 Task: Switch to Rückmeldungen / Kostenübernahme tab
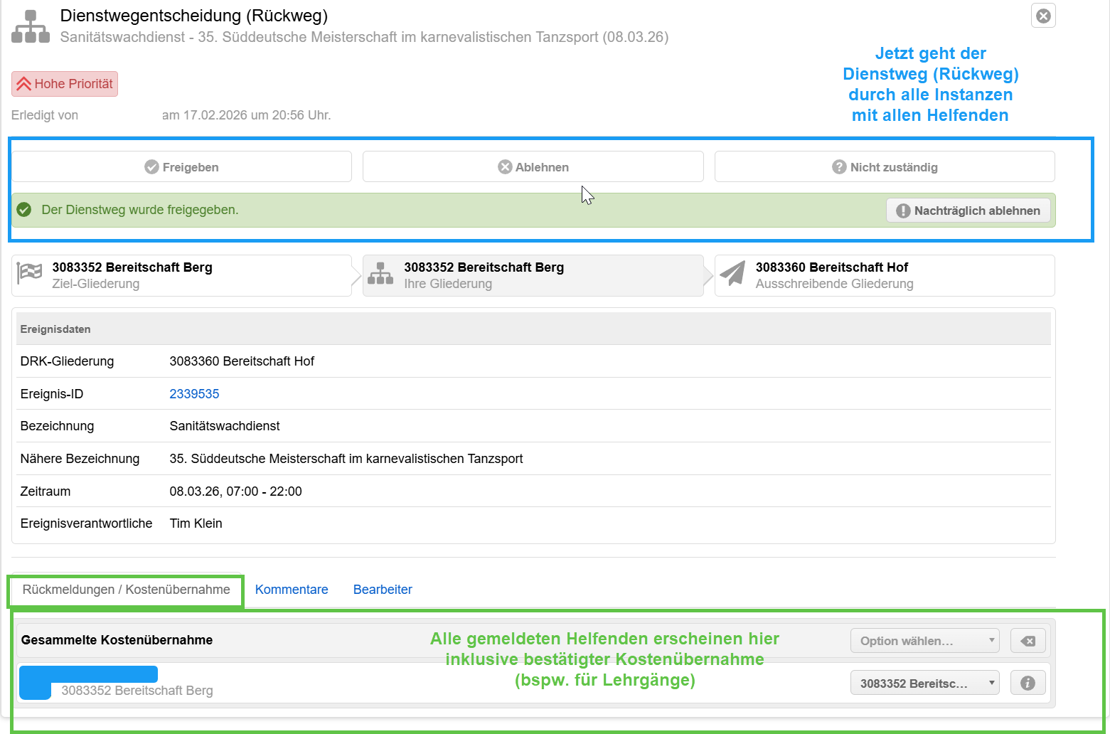click(126, 590)
